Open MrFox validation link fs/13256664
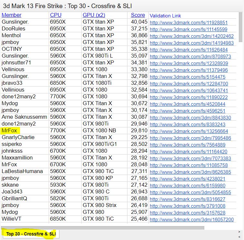 (189, 131)
